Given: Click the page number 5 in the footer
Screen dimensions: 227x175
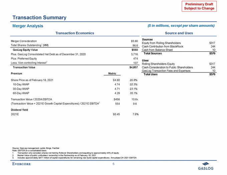Looking at the screenshot, I should click(113, 164).
